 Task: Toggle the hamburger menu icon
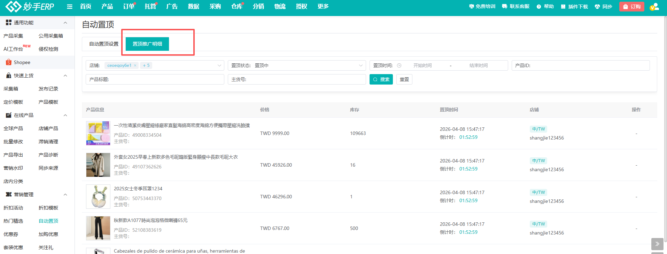point(70,7)
